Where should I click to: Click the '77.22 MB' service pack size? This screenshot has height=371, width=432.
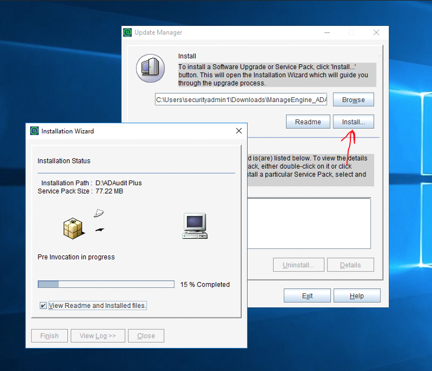coord(109,191)
